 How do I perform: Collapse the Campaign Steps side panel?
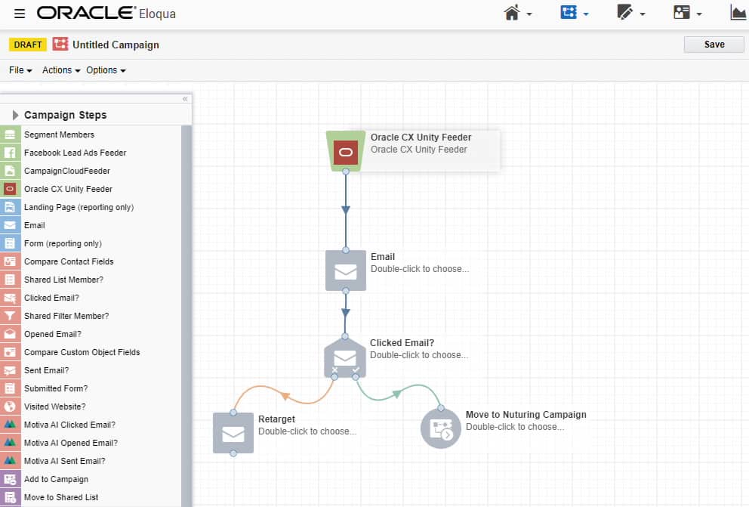185,98
